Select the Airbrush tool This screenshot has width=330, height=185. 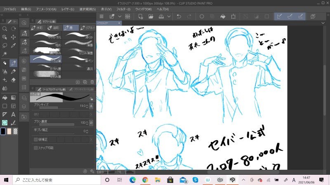click(5, 72)
